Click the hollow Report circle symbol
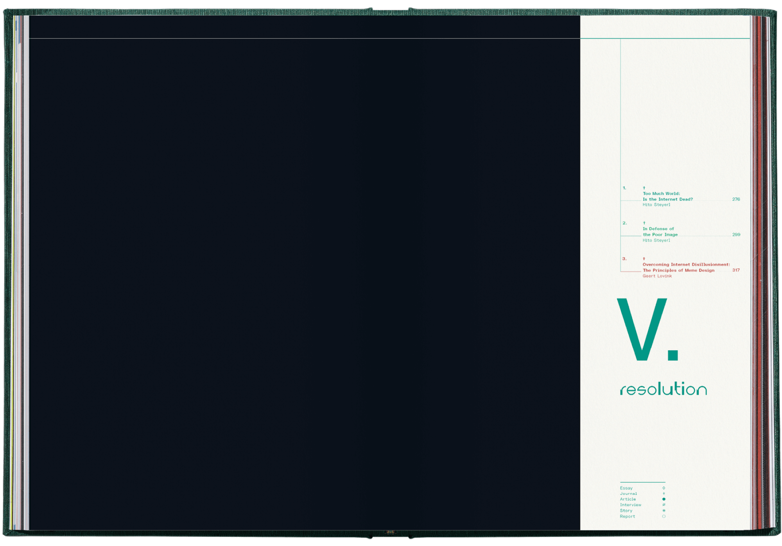Image resolution: width=782 pixels, height=546 pixels. (x=664, y=516)
